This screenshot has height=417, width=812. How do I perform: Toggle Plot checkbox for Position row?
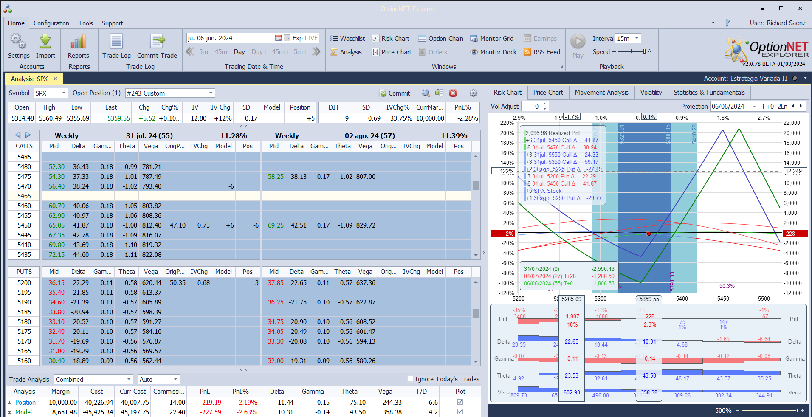(460, 402)
